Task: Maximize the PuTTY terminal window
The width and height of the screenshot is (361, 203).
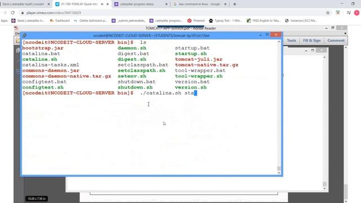Action: pyautogui.click(x=267, y=35)
